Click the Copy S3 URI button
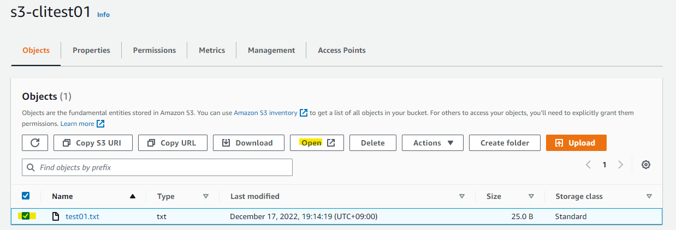 (93, 143)
